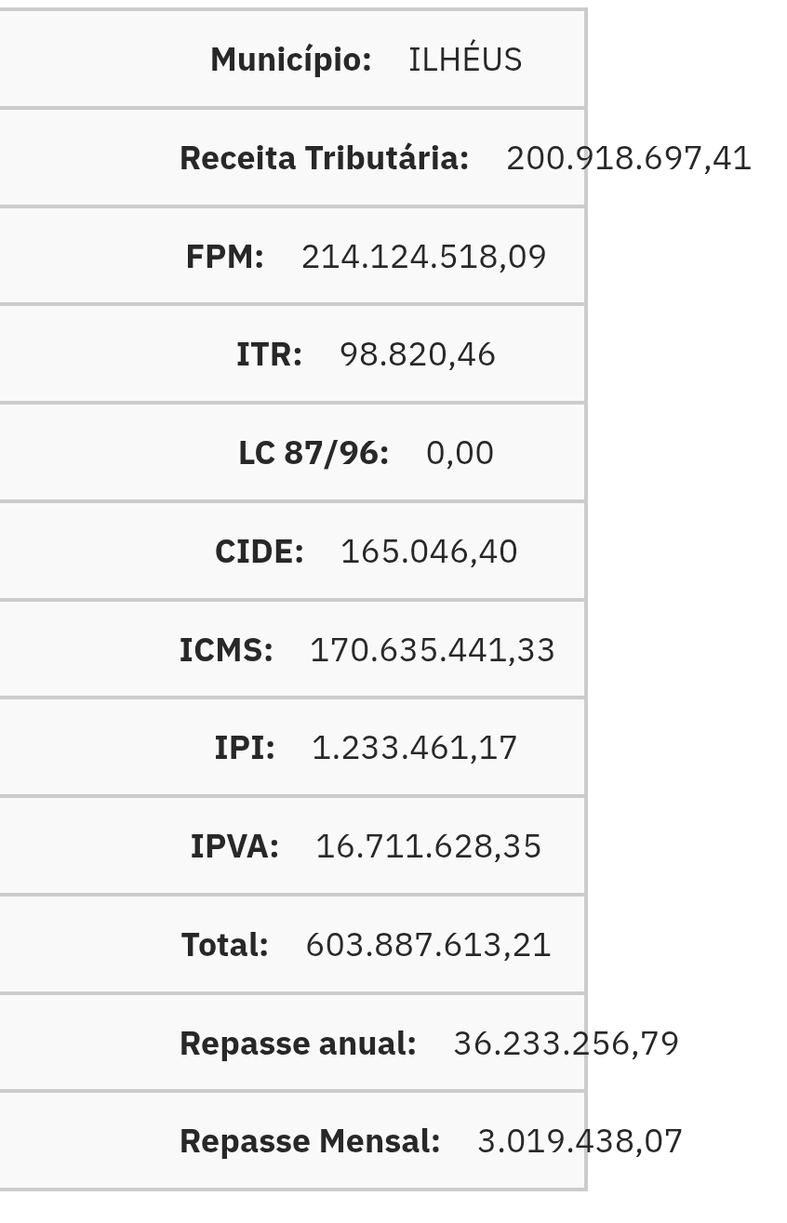Select the IPVA value 16.711.628,35
Screen dimensions: 787x1223
[429, 846]
